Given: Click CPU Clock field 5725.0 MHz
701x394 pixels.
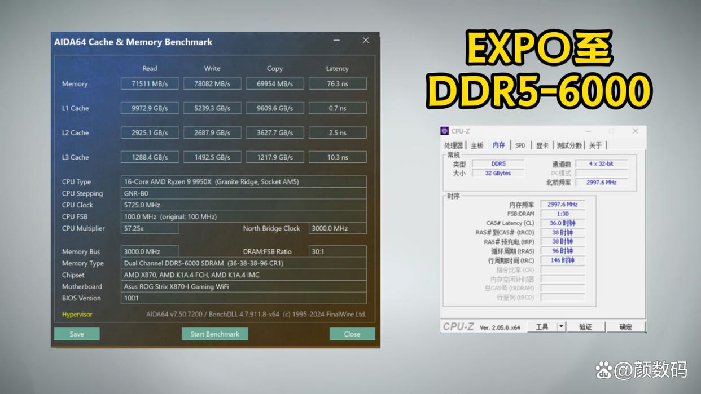Looking at the screenshot, I should pyautogui.click(x=244, y=205).
